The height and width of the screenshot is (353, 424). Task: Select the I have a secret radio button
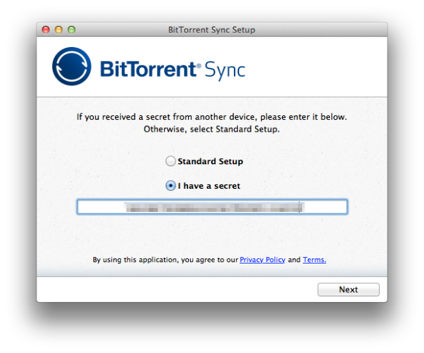pos(170,185)
